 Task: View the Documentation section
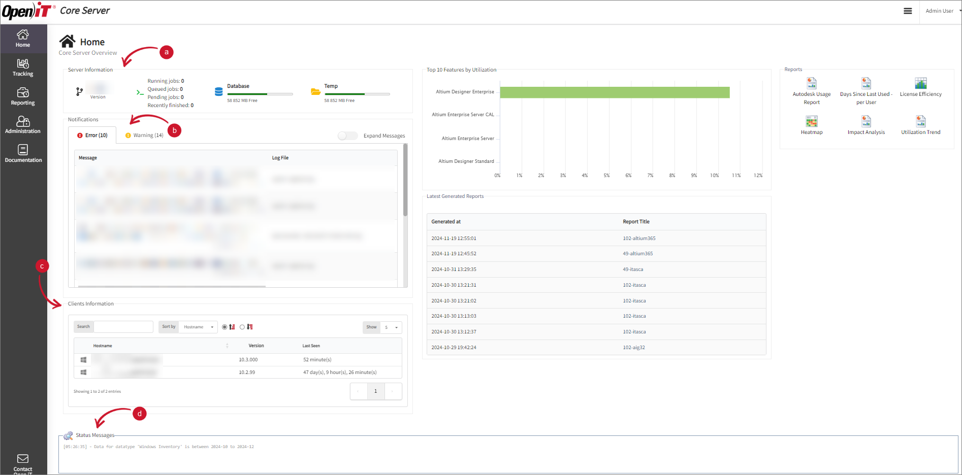point(23,153)
